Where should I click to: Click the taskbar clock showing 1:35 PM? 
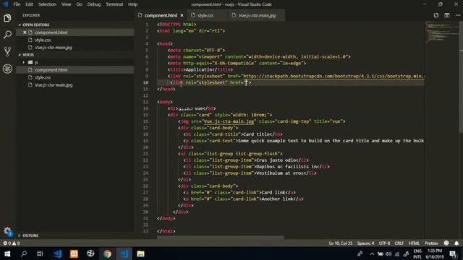coord(435,251)
